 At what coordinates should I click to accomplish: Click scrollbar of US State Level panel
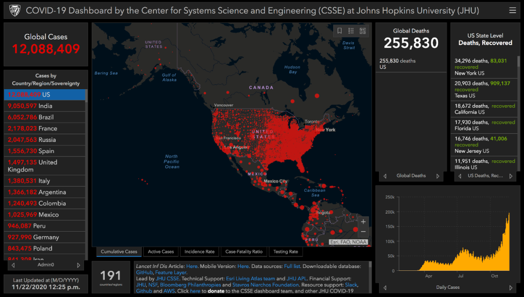[x=519, y=62]
